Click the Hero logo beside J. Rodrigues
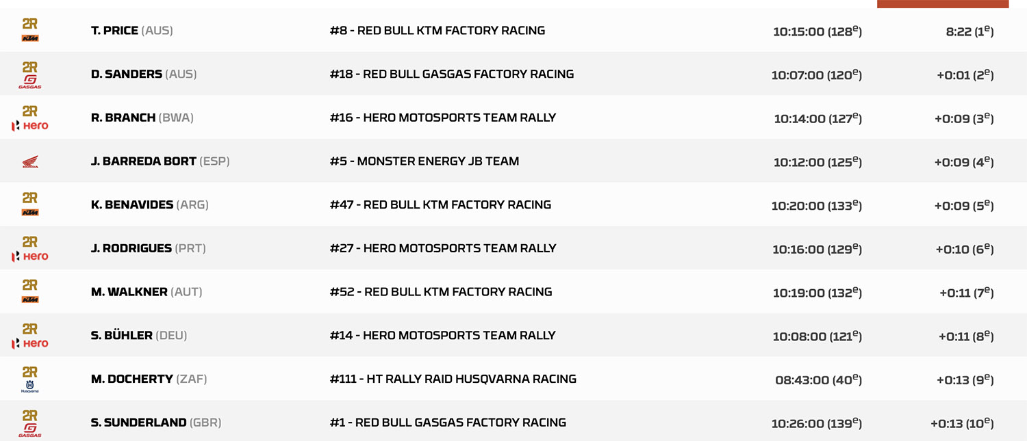The height and width of the screenshot is (441, 1027). click(30, 256)
